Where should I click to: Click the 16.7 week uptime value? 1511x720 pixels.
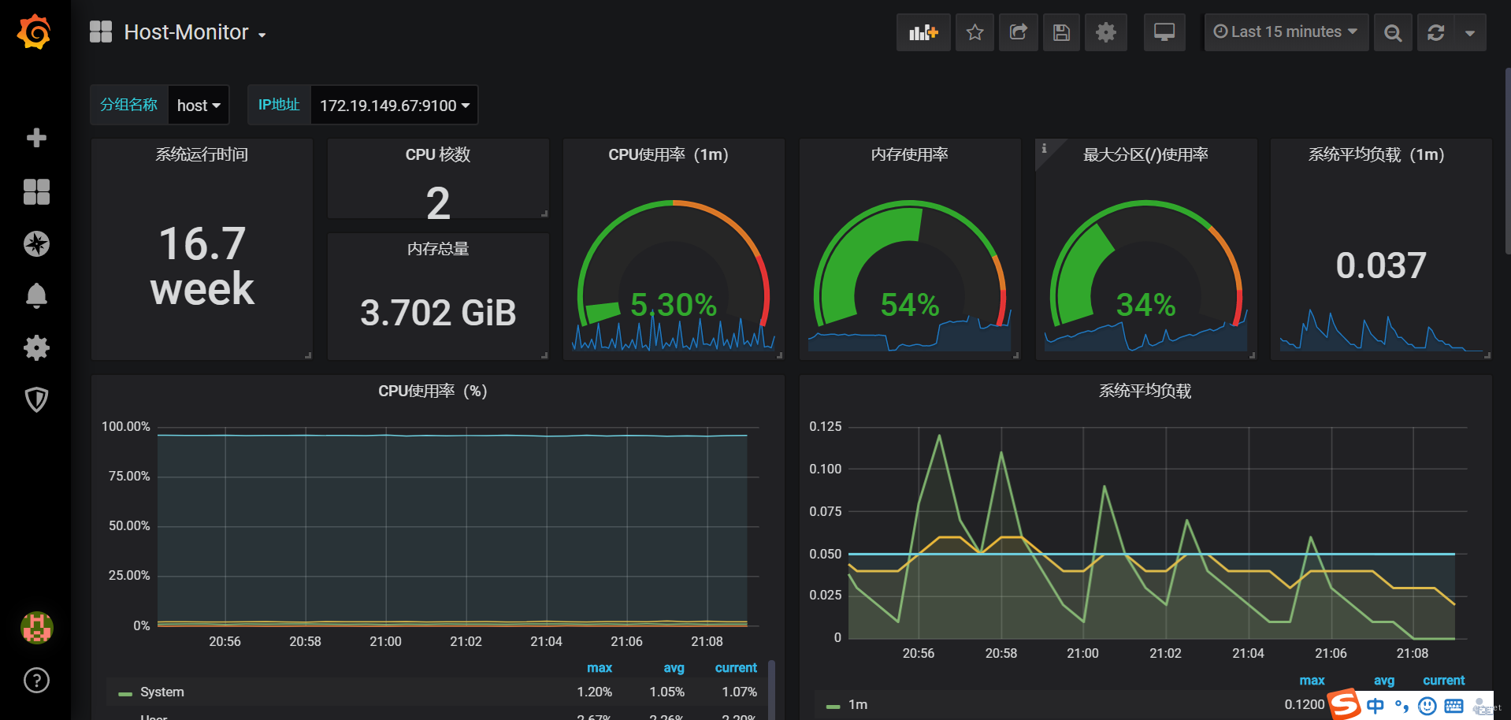pos(202,265)
